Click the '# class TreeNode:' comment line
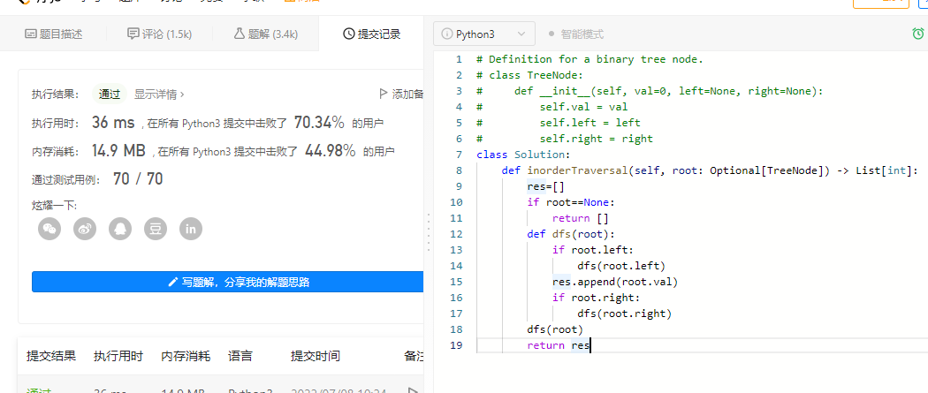 pyautogui.click(x=529, y=74)
